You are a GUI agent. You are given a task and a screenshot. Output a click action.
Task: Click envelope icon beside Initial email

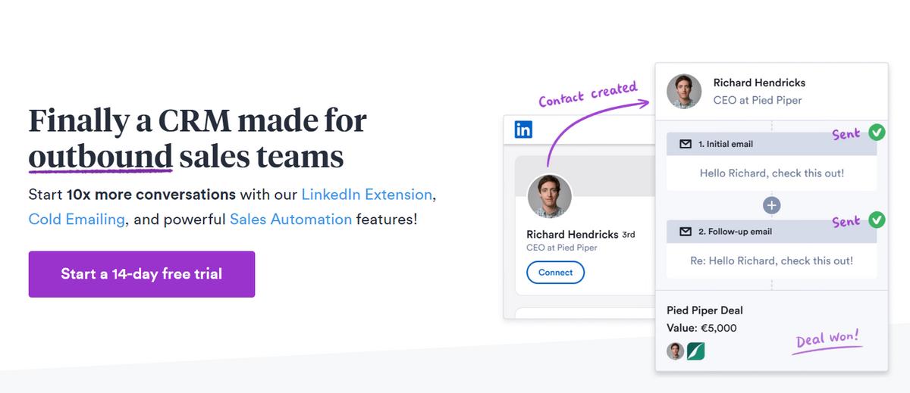point(686,144)
